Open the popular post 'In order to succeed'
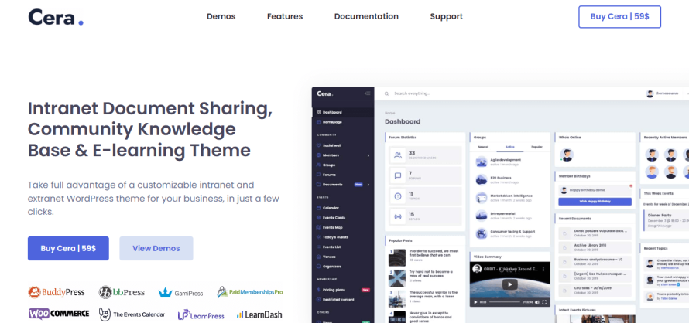 coord(434,253)
